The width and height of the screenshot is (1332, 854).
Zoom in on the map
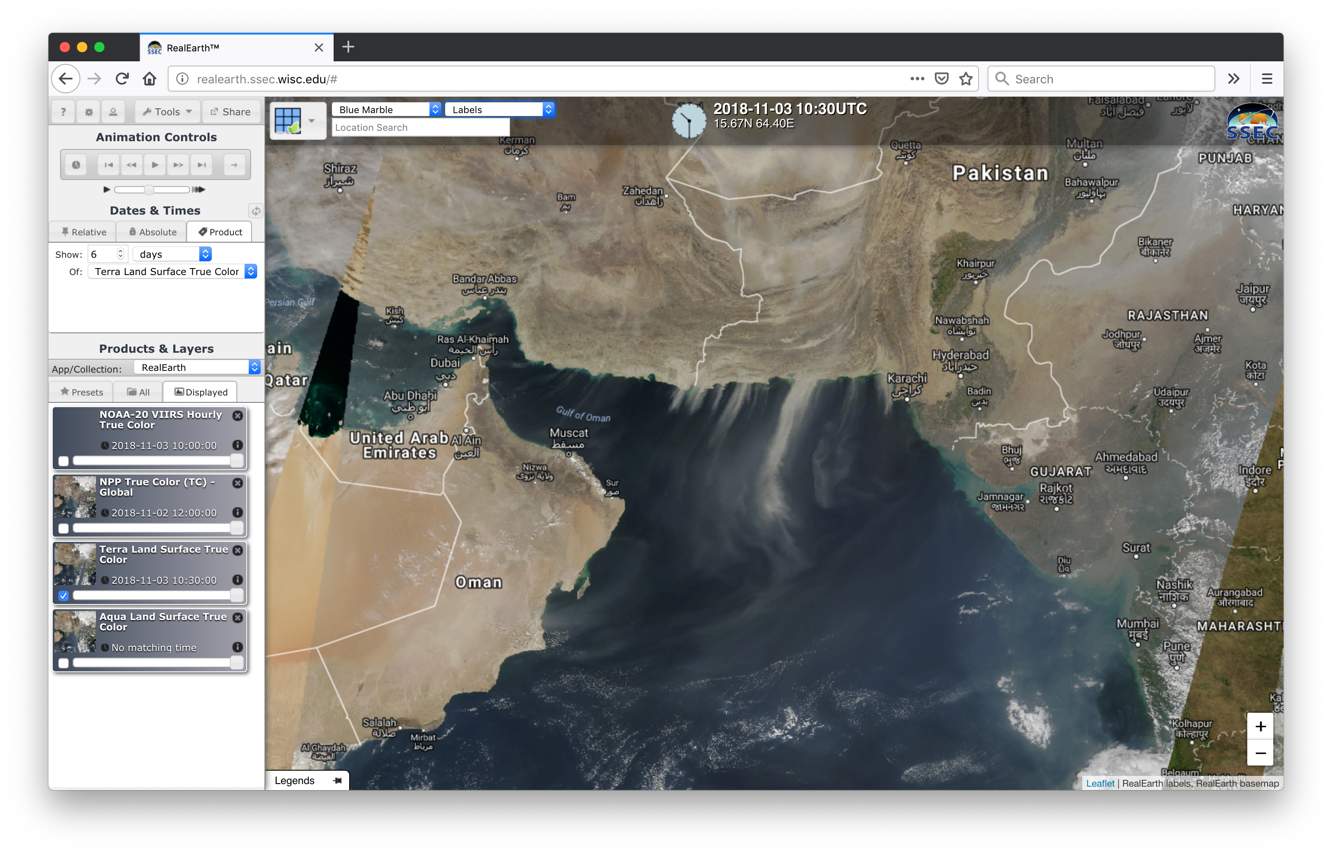[1260, 727]
